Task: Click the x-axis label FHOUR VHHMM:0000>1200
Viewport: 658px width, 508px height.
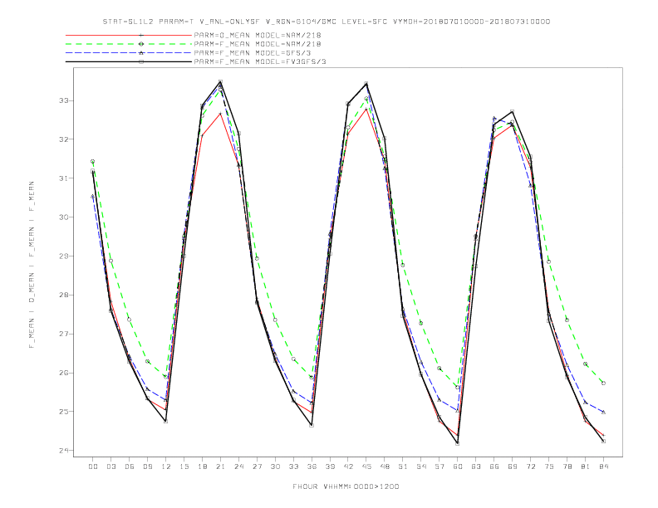Action: (x=346, y=486)
